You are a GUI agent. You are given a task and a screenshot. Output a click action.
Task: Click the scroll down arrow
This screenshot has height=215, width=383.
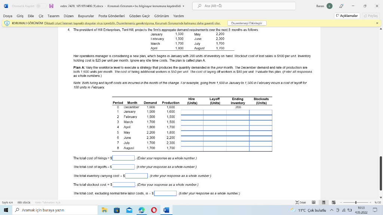[380, 197]
